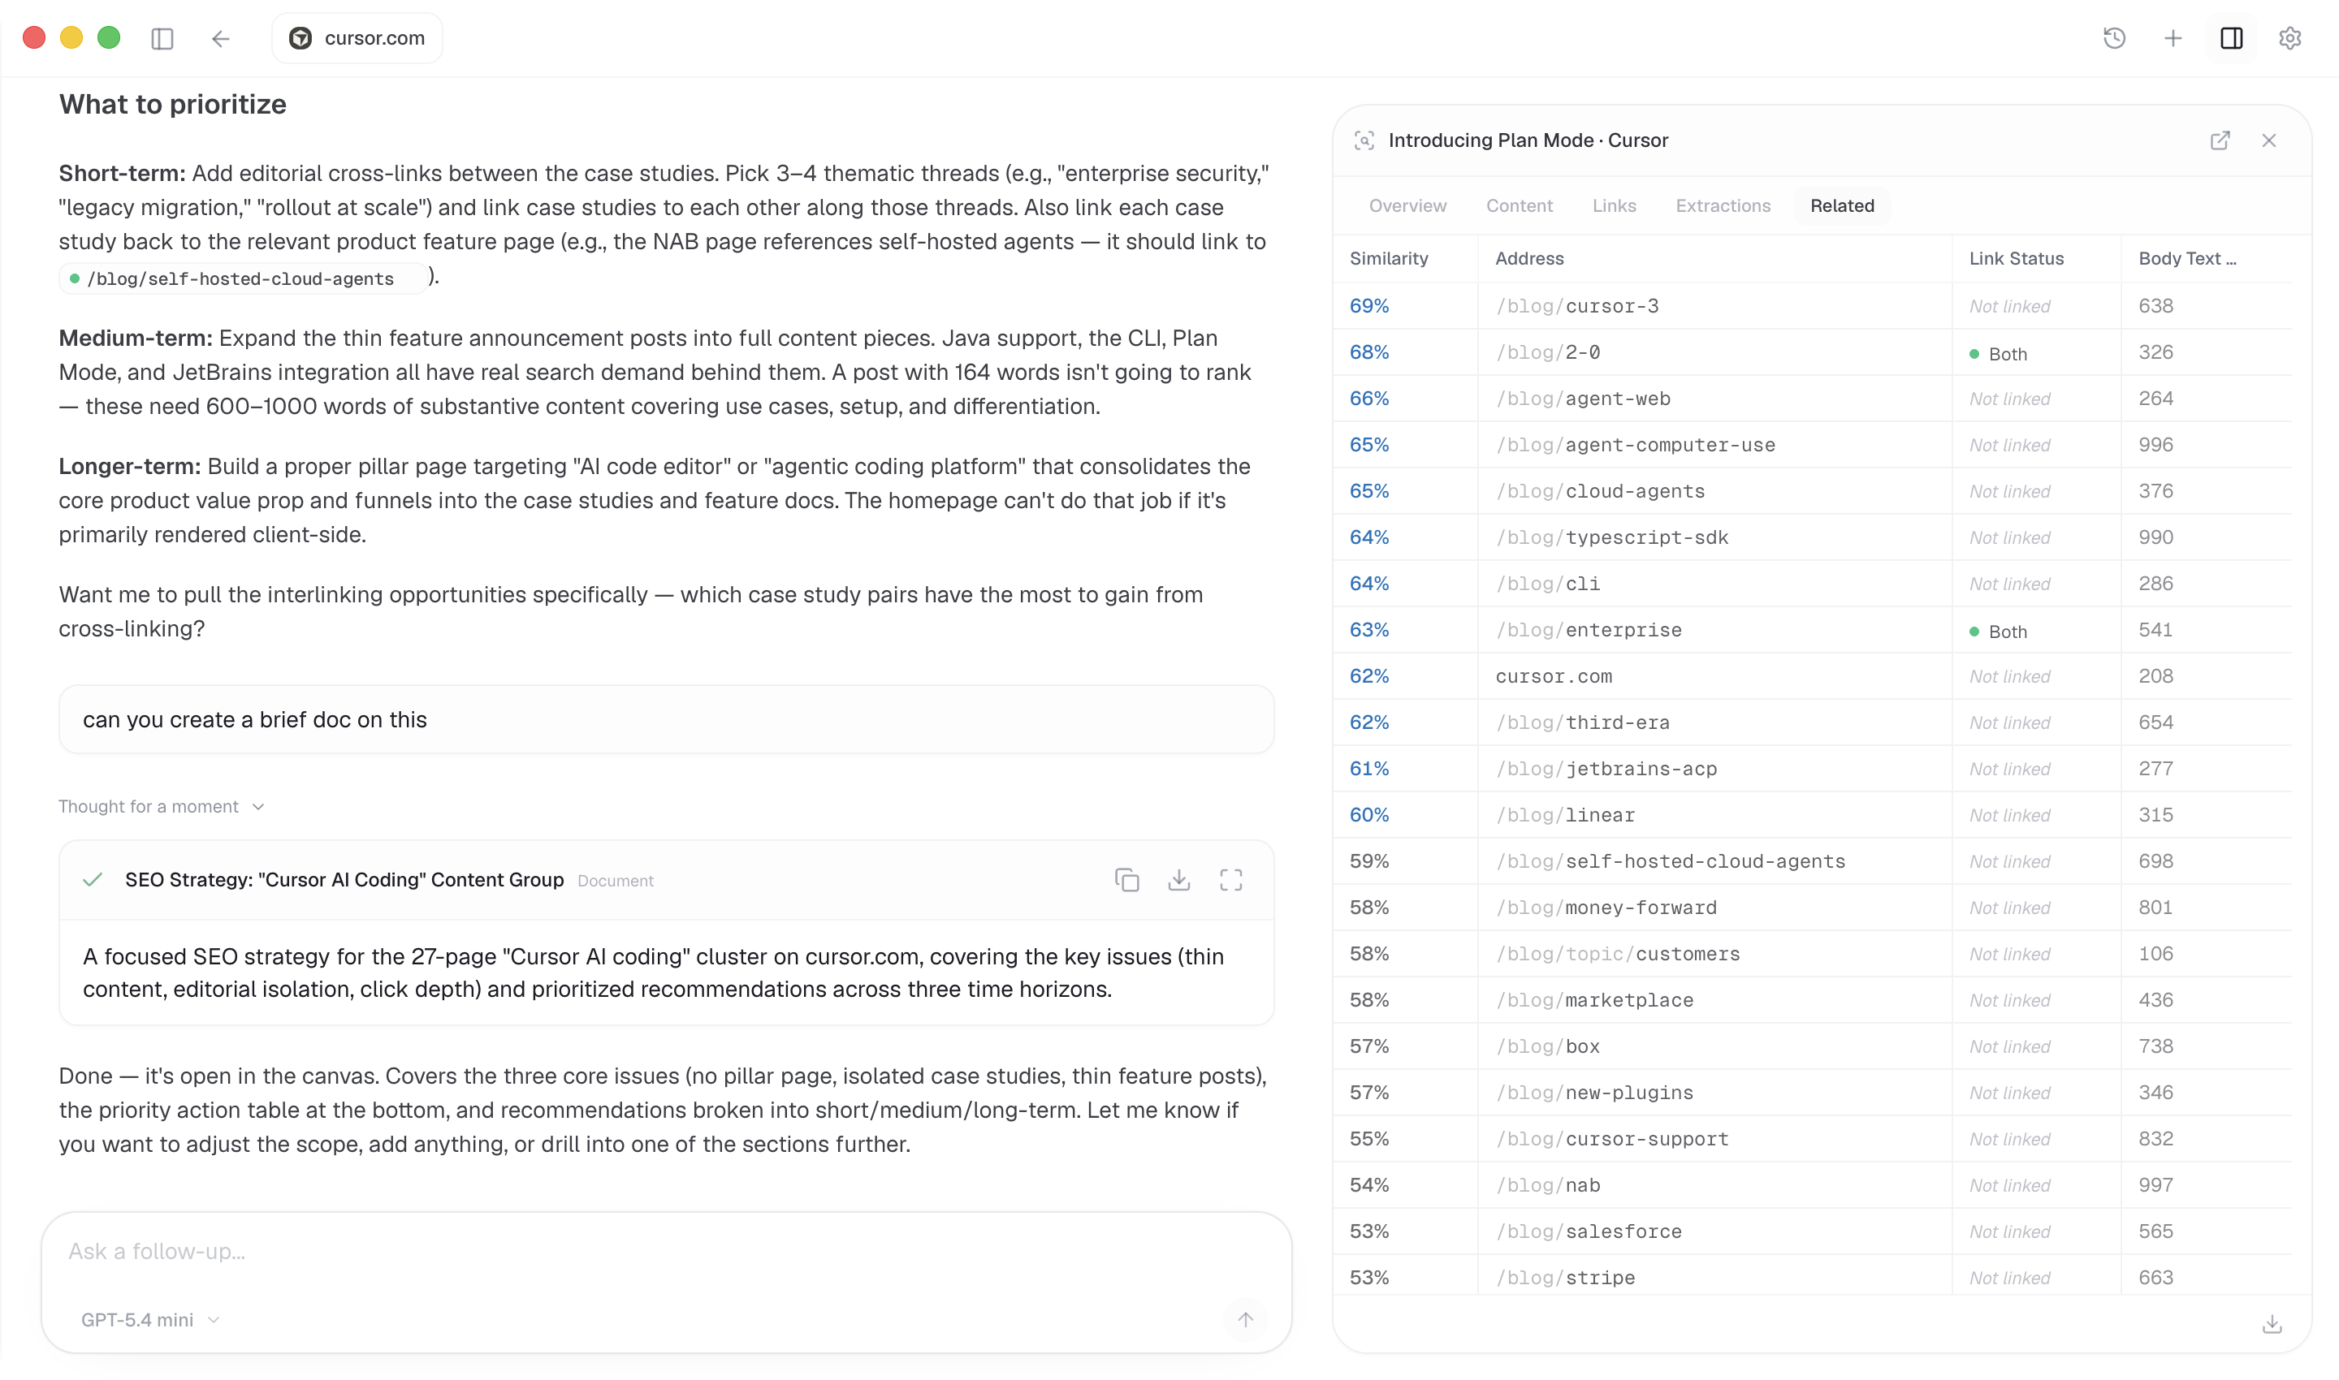Click the /blog/box address
This screenshot has height=1380, width=2339.
coord(1548,1046)
